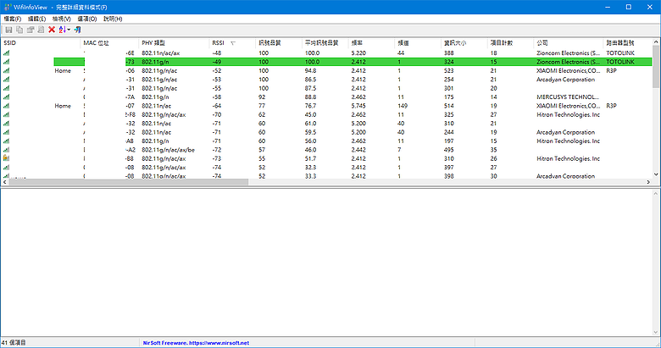Open the 說明(H) menu
Screen dimensions: 661x348
tap(113, 19)
